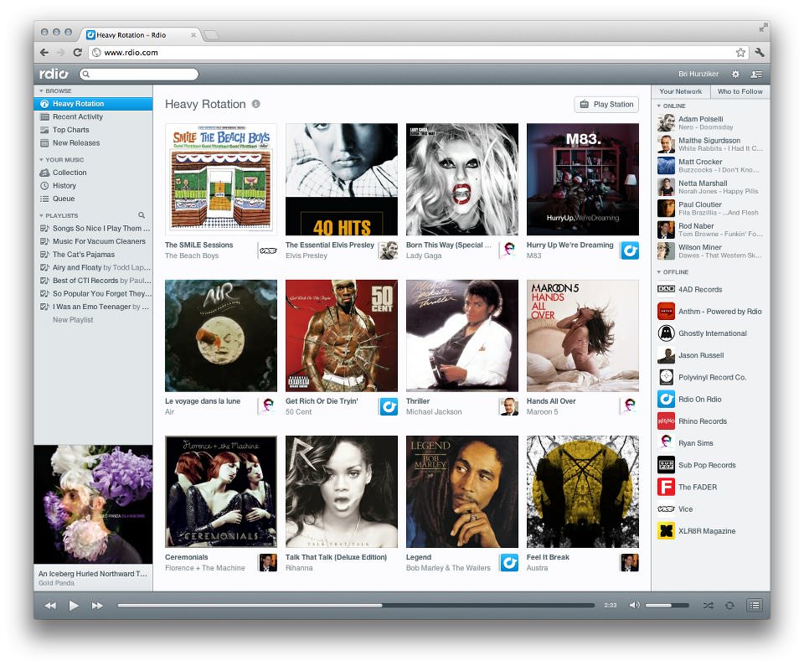Click the Rdio logo
Viewport: 804px width, 666px height.
pos(54,74)
